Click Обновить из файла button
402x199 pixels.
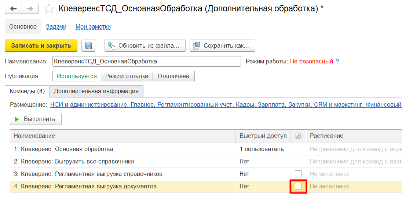(145, 46)
